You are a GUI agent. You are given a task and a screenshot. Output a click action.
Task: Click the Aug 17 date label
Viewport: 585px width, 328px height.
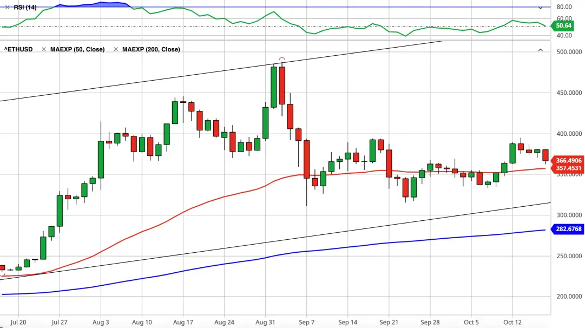coord(183,322)
